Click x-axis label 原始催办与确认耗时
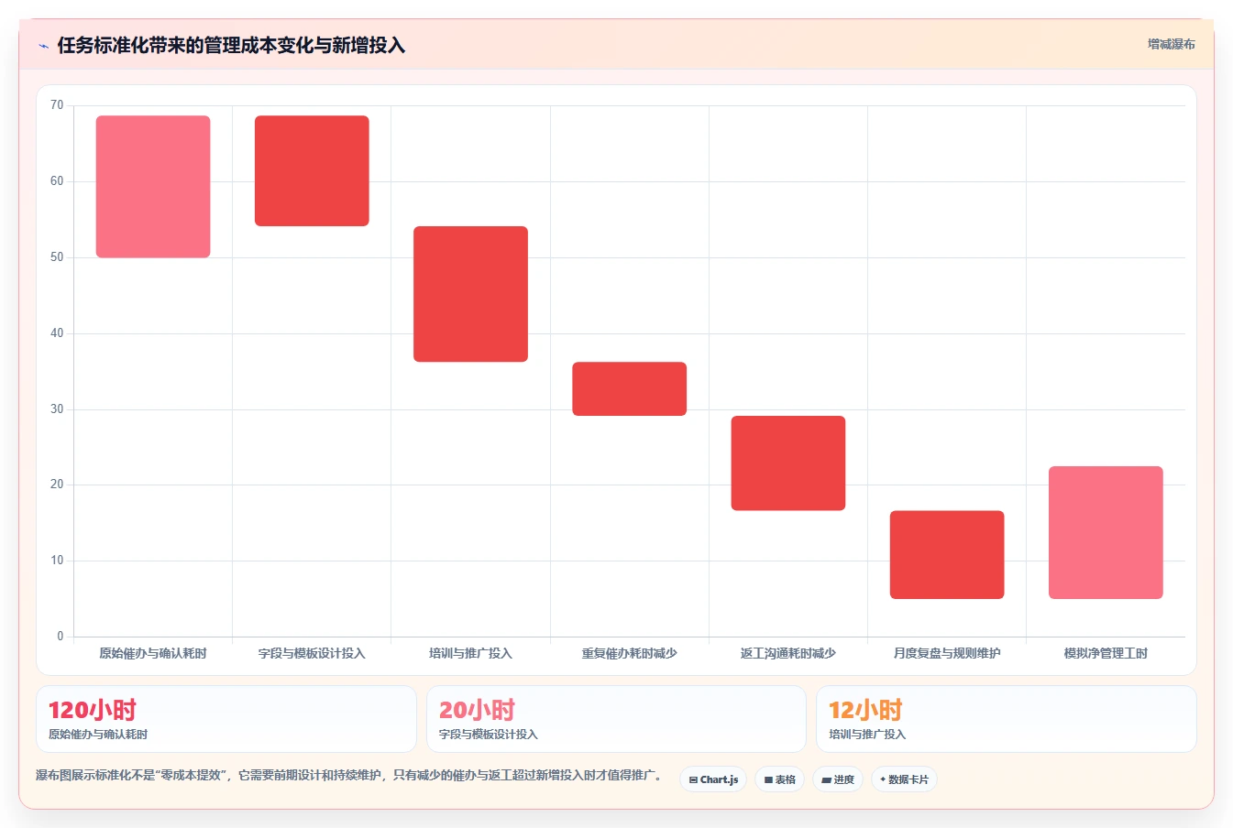The height and width of the screenshot is (828, 1233). [153, 653]
